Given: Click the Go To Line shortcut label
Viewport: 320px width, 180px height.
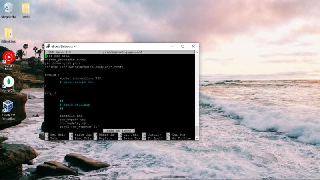Looking at the screenshot, I should pyautogui.click(x=181, y=138).
